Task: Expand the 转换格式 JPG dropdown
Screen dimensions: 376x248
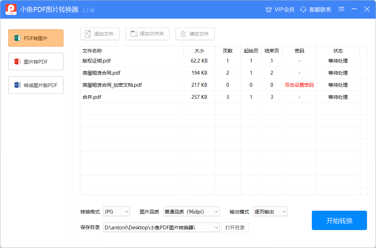Action: [x=117, y=211]
